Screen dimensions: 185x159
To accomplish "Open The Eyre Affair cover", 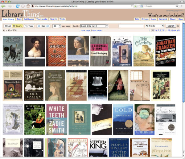I will [x=122, y=51].
